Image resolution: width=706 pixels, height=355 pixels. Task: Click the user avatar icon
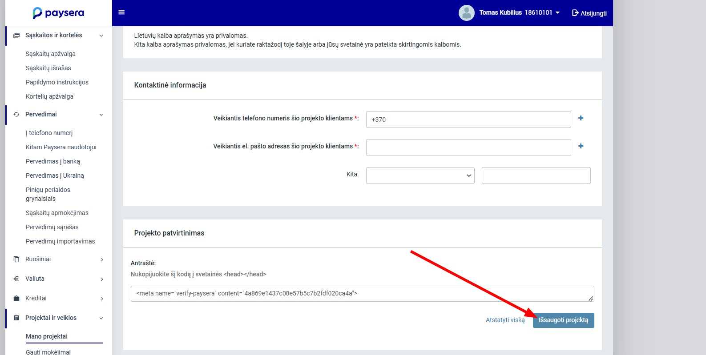[x=466, y=13]
